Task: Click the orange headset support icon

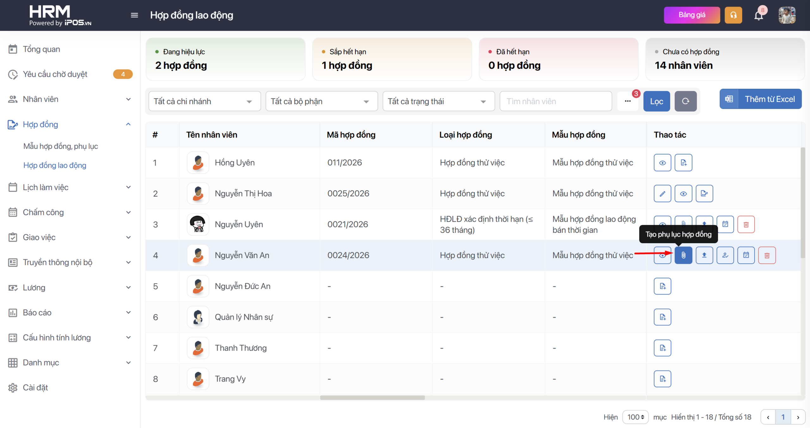Action: [733, 15]
